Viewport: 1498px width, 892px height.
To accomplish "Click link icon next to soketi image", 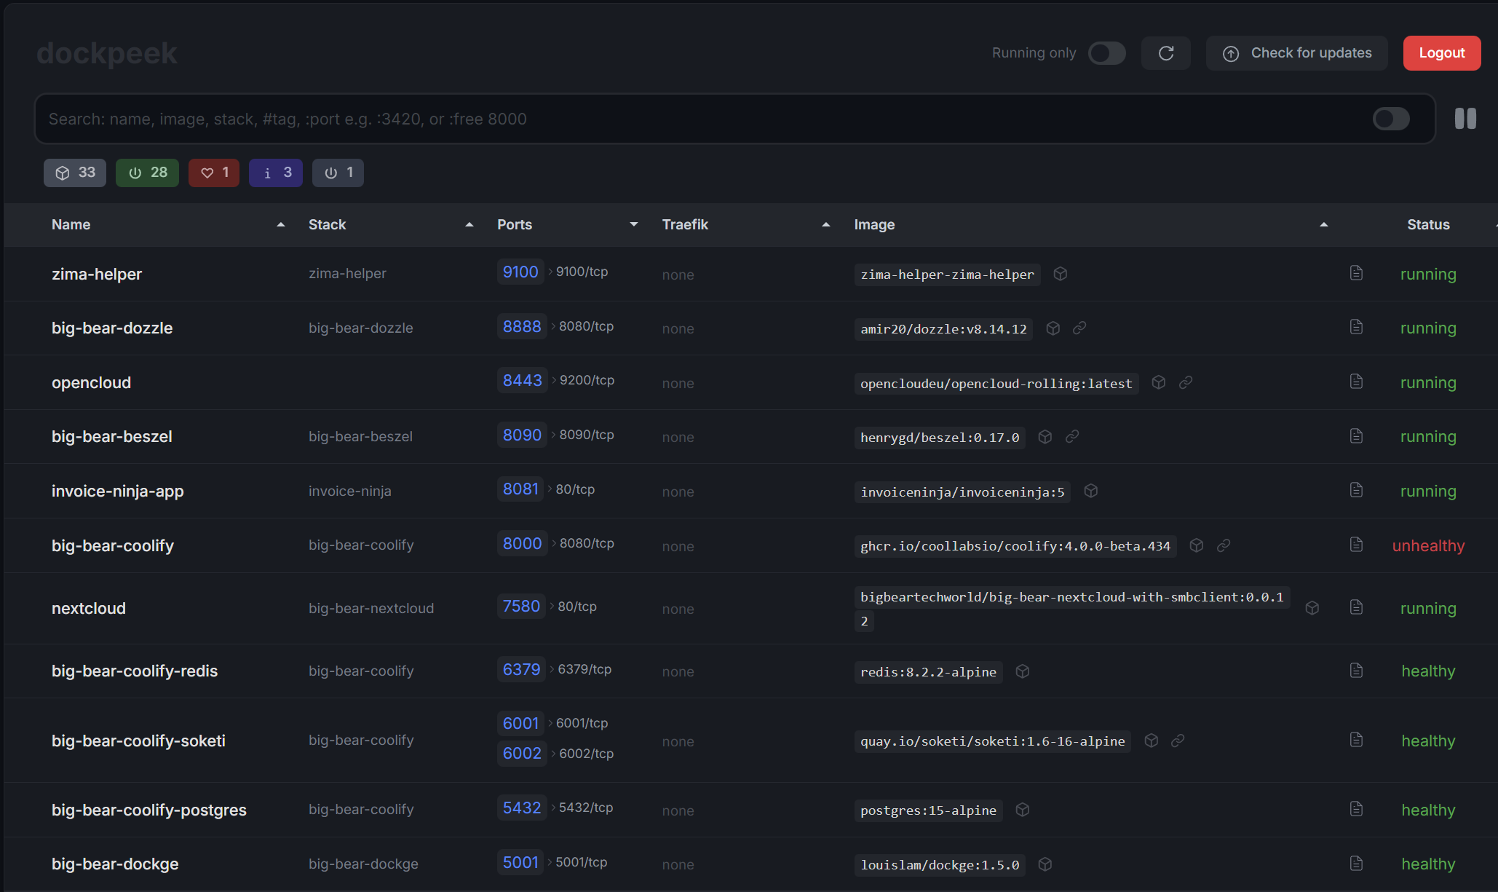I will [1178, 741].
